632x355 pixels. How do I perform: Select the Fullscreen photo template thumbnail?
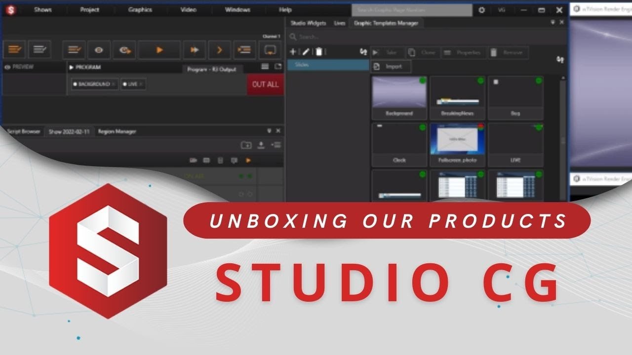tap(458, 144)
